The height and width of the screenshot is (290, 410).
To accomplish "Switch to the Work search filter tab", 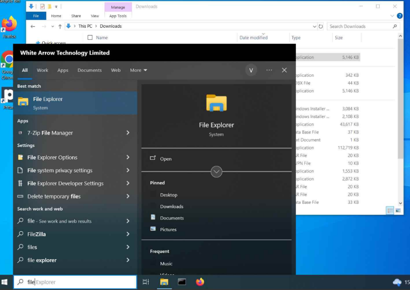I will pyautogui.click(x=42, y=70).
